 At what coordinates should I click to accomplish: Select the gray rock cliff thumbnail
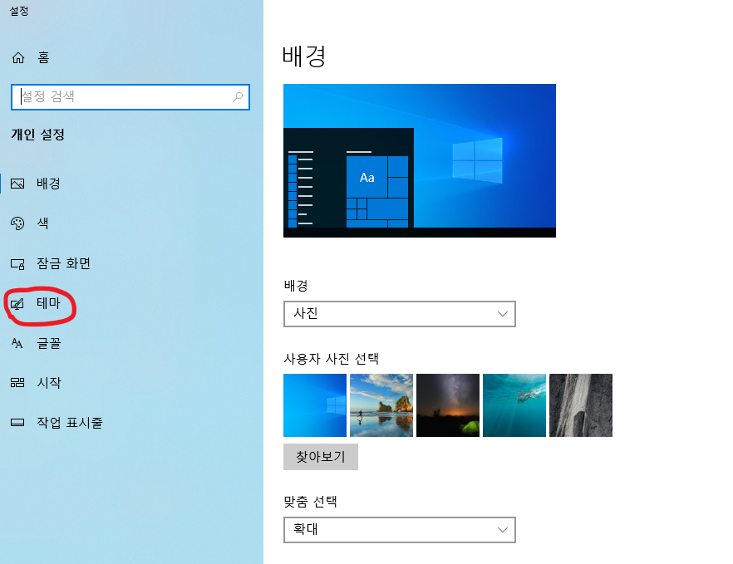coord(581,405)
